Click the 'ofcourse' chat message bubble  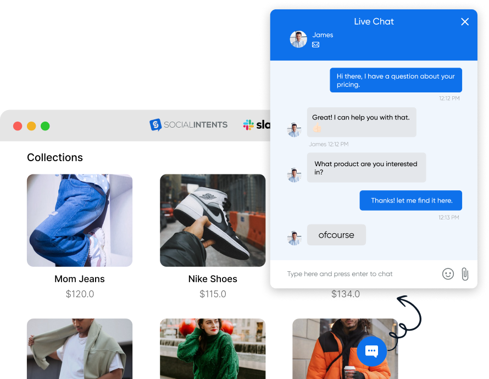point(336,235)
